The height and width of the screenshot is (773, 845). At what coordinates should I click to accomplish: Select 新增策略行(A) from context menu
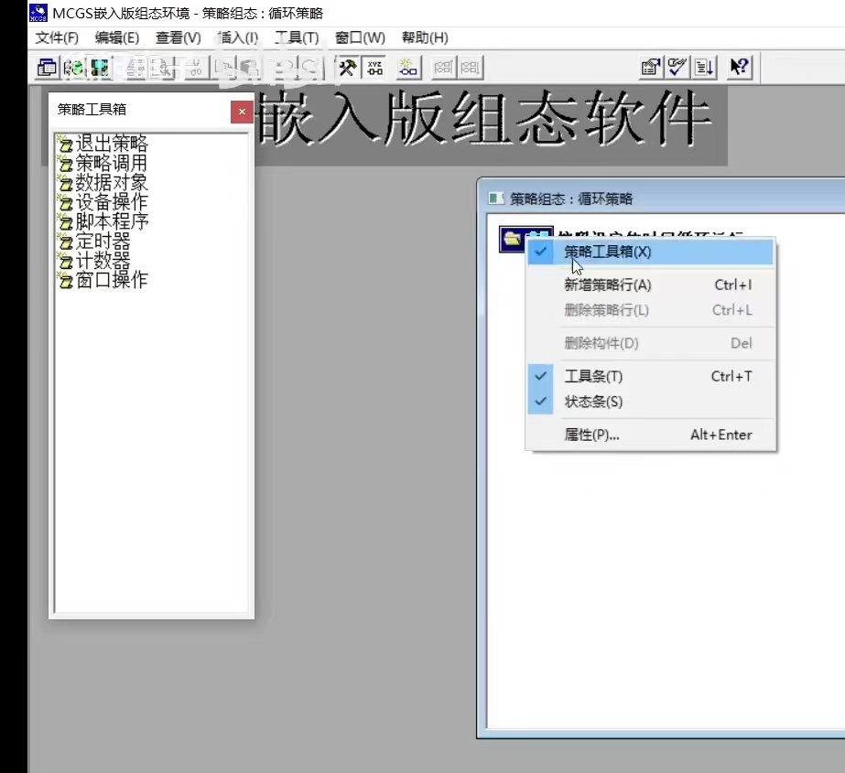(x=608, y=285)
